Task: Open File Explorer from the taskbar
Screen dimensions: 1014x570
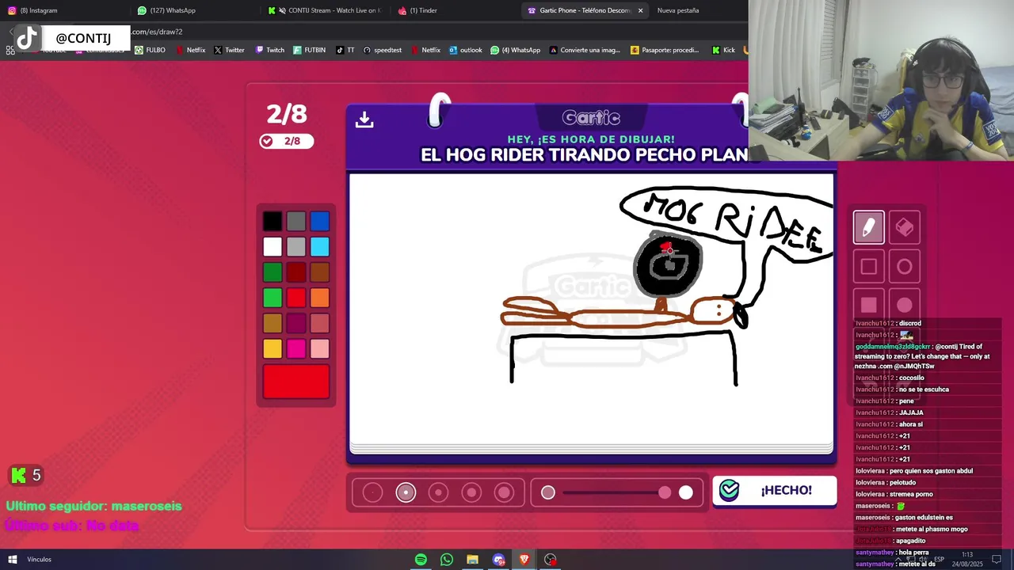Action: coord(472,560)
